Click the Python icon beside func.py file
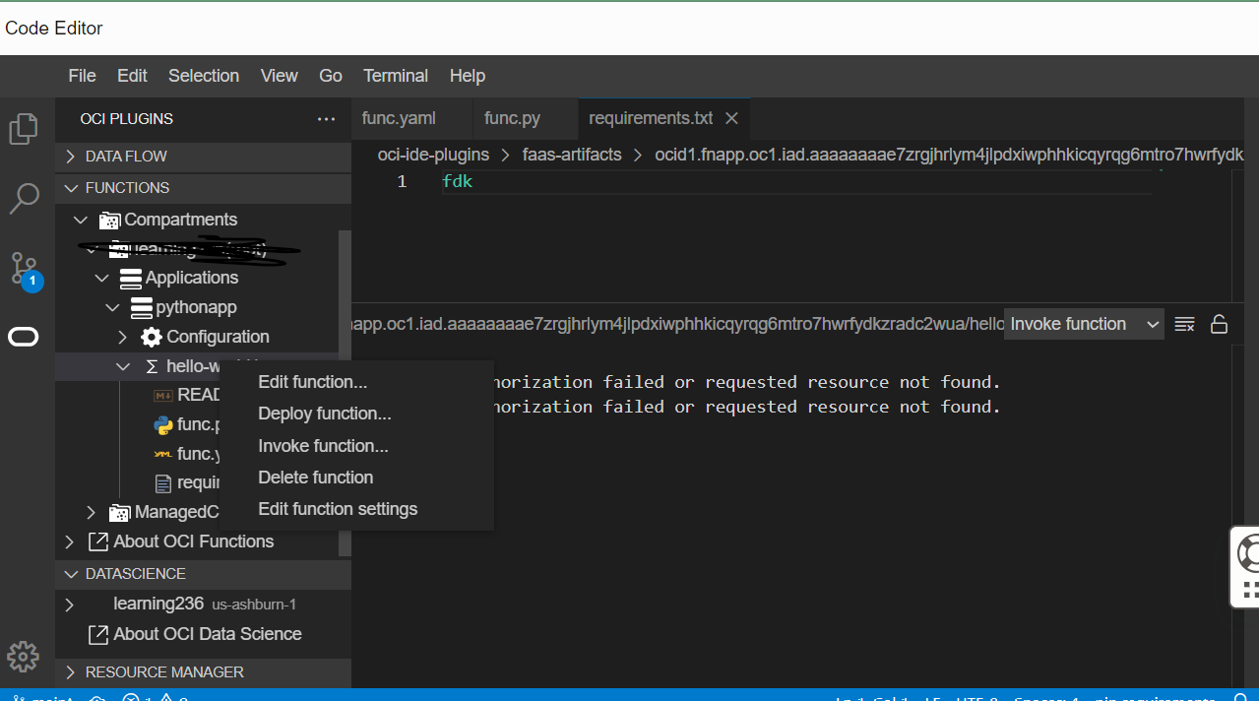This screenshot has height=701, width=1259. pyautogui.click(x=163, y=425)
